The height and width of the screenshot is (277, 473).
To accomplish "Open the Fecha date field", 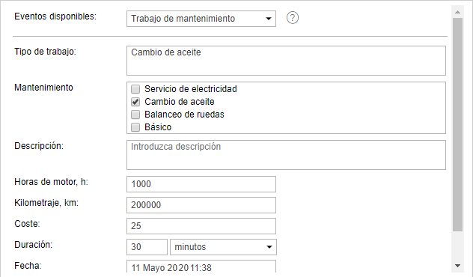I will pyautogui.click(x=201, y=267).
